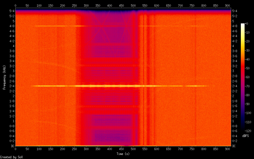Click the 'dBFS' legend label
Image resolution: width=254 pixels, height=159 pixels.
245,136
